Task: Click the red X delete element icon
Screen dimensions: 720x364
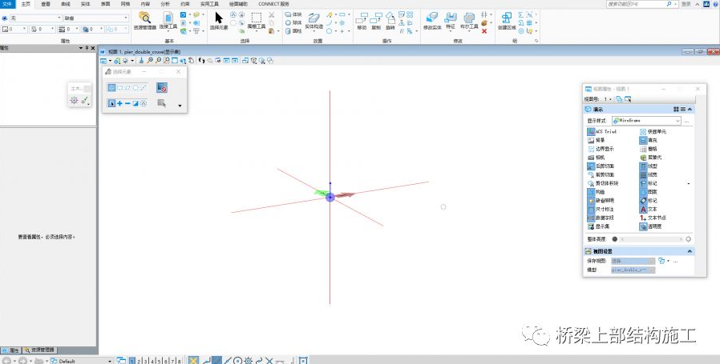Action: point(484,31)
